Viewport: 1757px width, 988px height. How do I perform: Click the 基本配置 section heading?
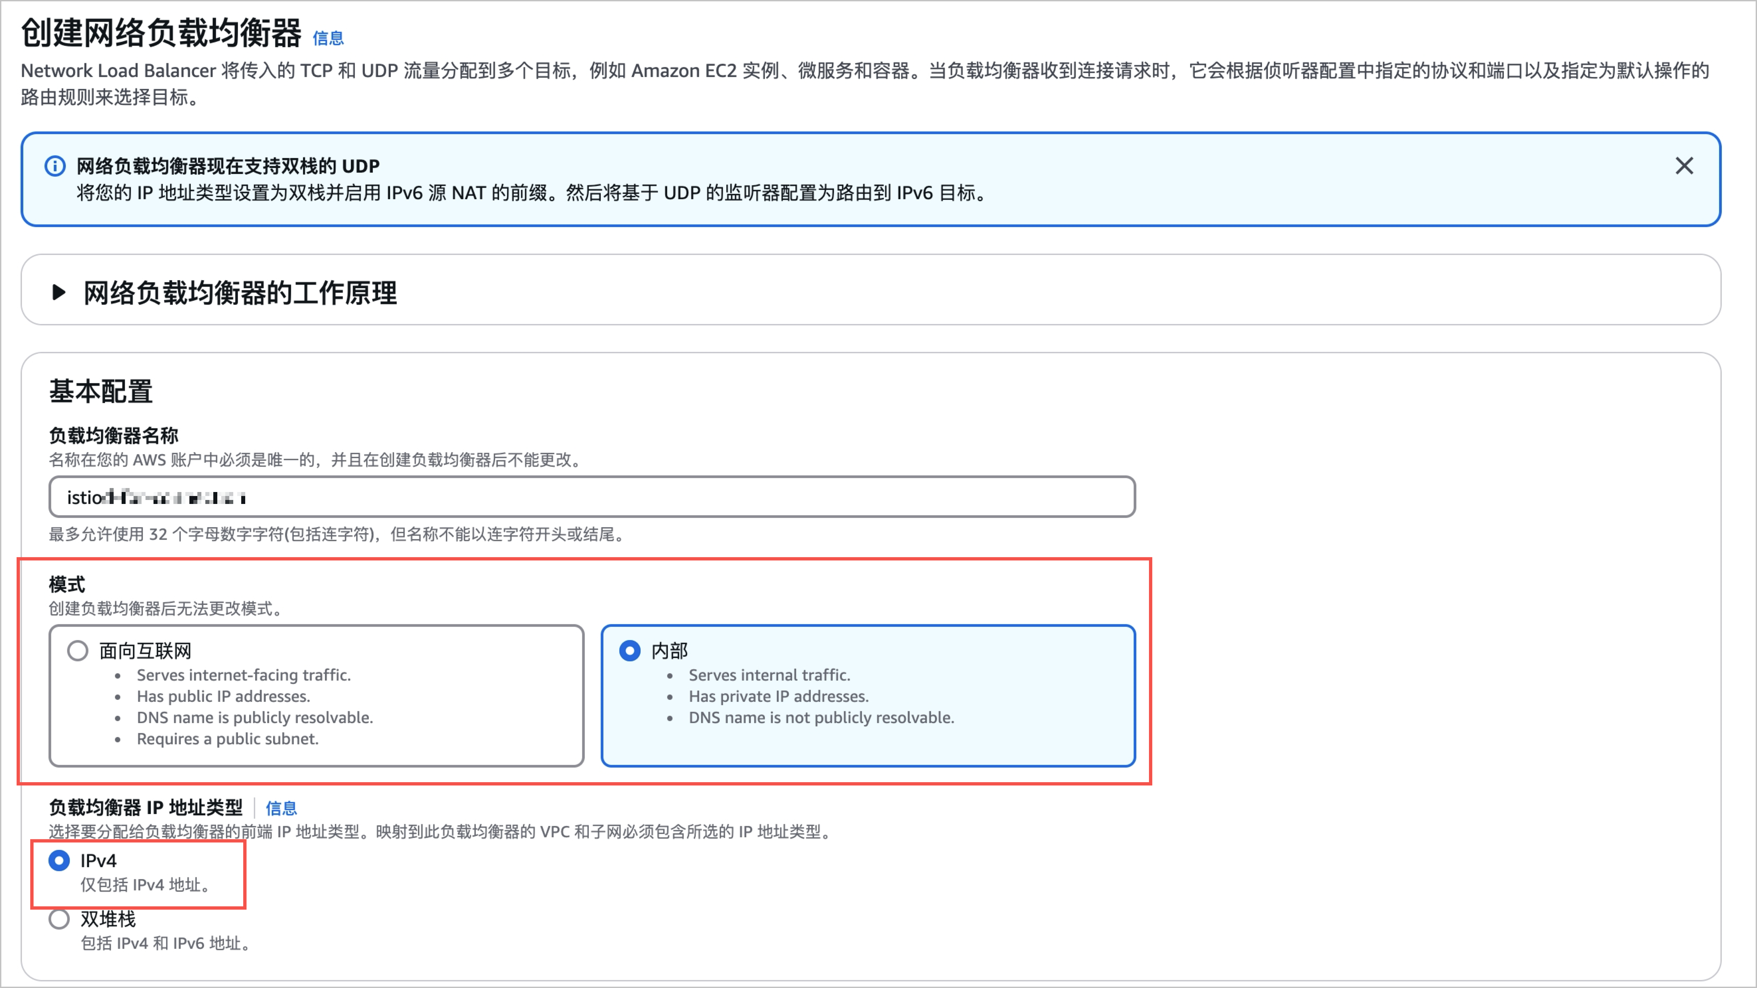coord(101,391)
